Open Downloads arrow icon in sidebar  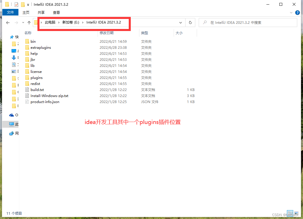[14, 58]
